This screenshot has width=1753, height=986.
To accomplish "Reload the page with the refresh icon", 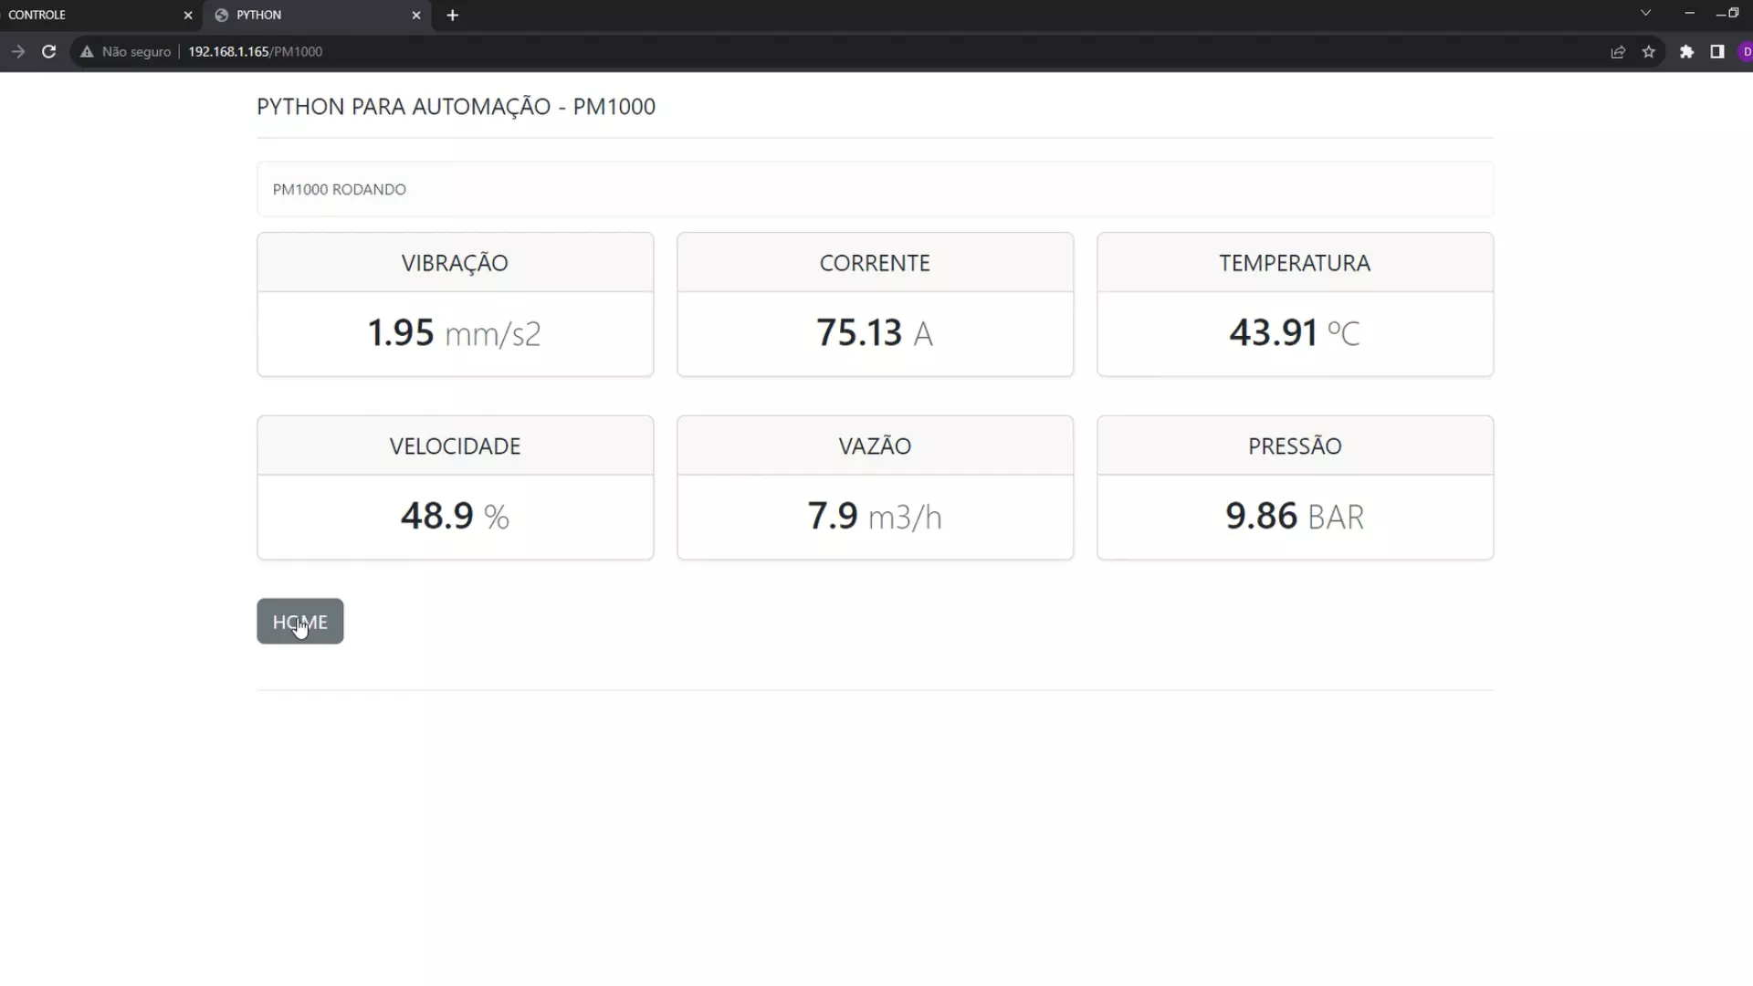I will pos(50,52).
